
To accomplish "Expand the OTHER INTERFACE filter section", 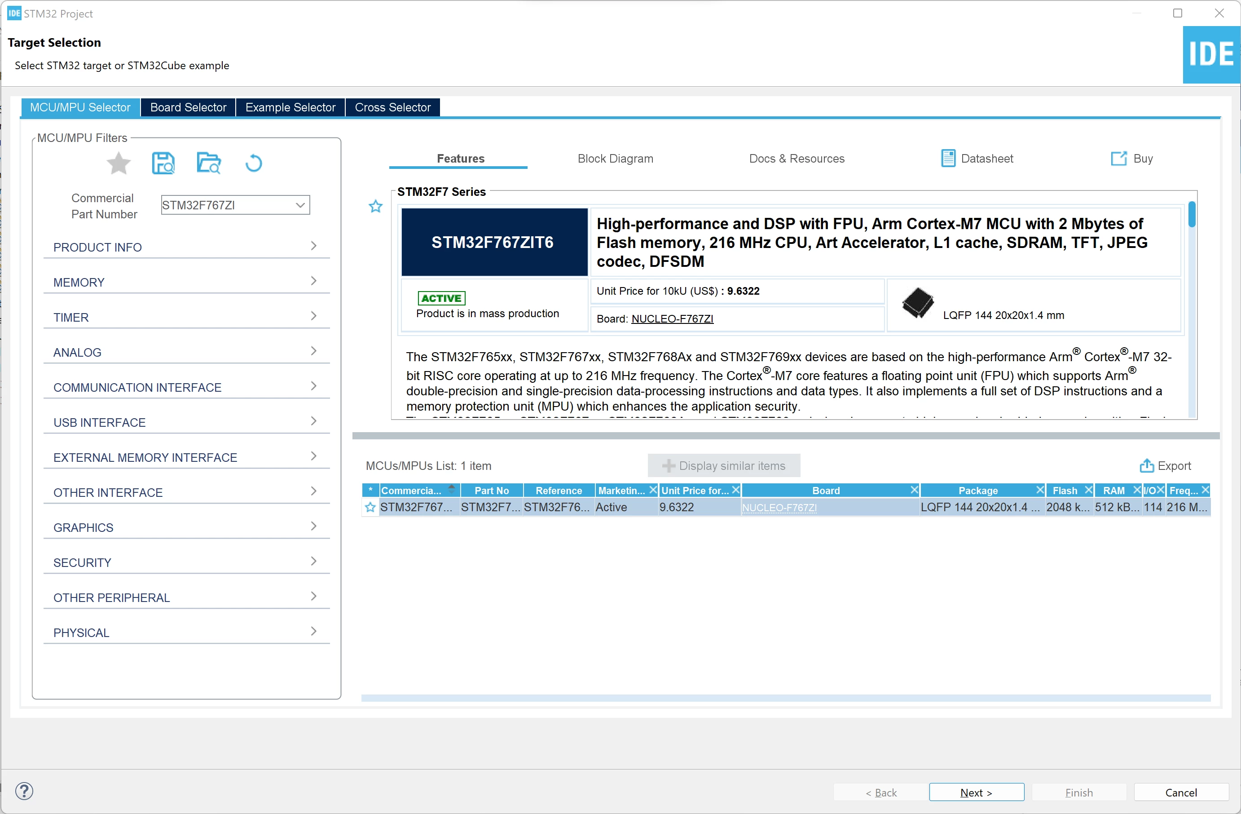I will (186, 491).
